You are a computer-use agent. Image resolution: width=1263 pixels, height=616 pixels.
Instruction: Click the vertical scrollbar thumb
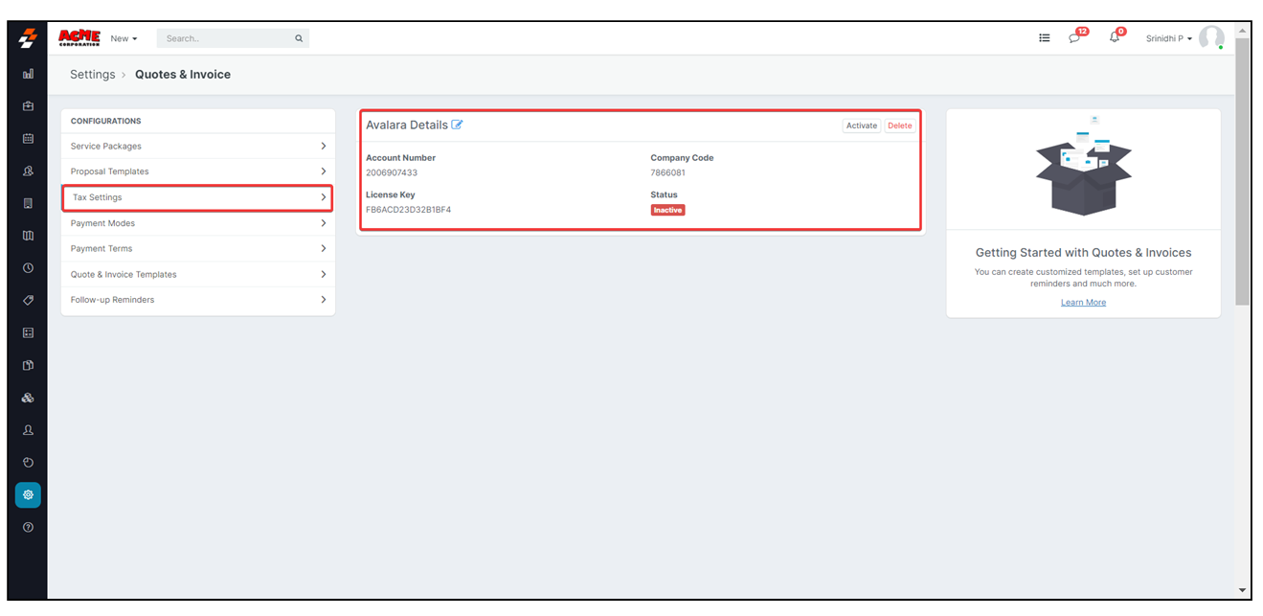pos(1242,171)
